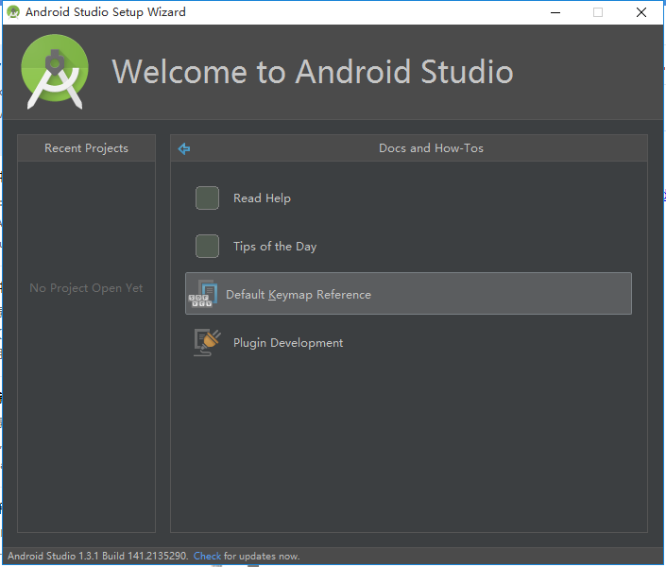The height and width of the screenshot is (567, 666).
Task: Minimize the Setup Wizard window
Action: 555,12
